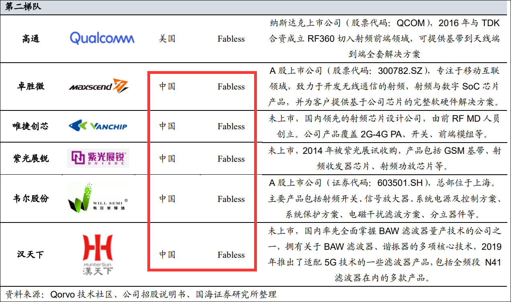The image size is (511, 302).
Task: Click the Qualcomm logo
Action: (x=102, y=38)
